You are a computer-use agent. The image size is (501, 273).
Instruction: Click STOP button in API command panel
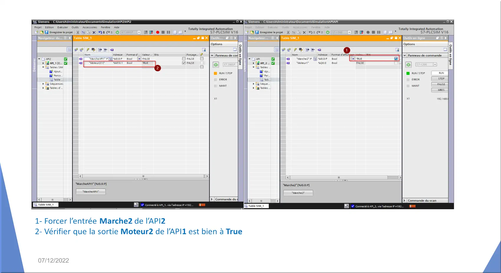click(439, 79)
